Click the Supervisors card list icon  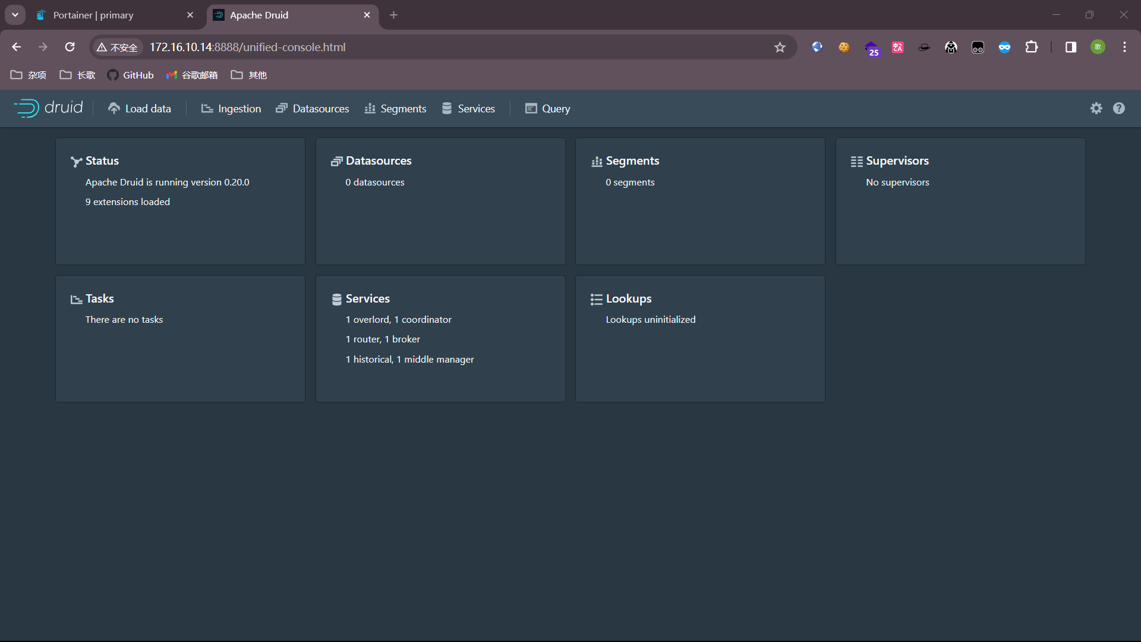[857, 162]
